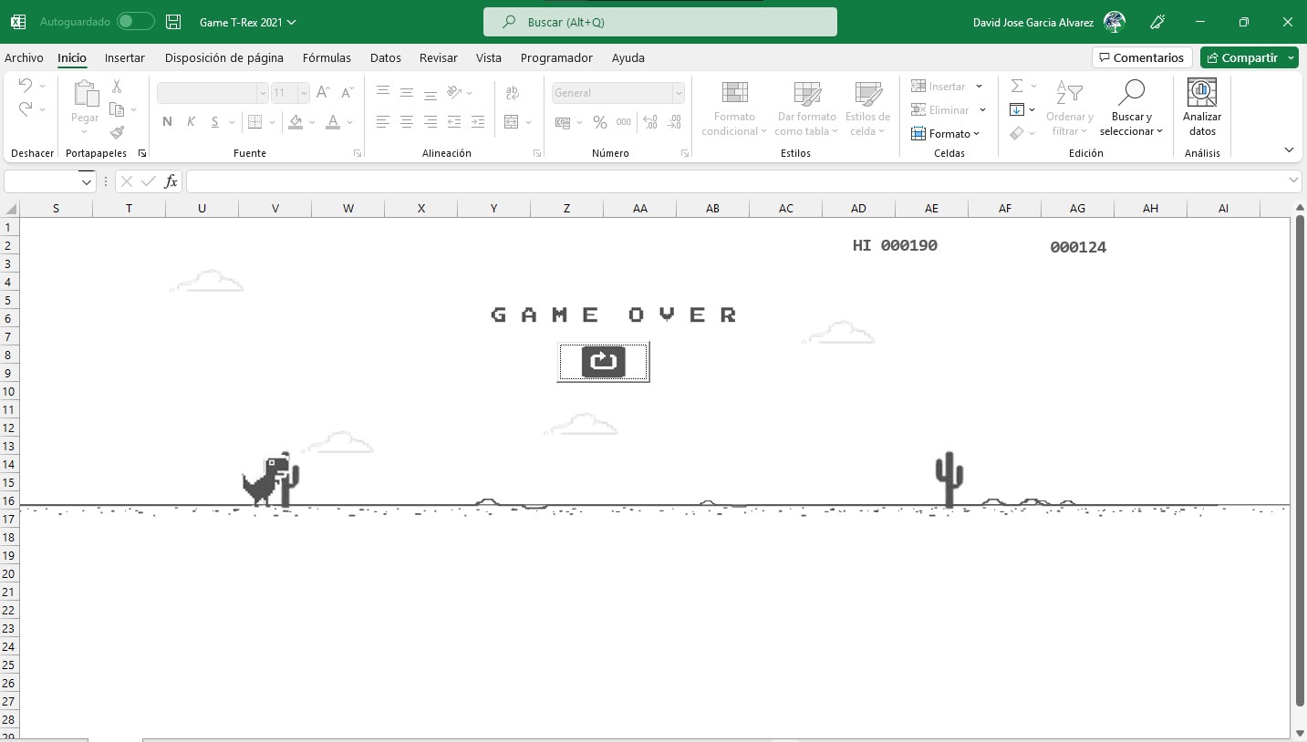Screen dimensions: 1307x742
Task: Click the AutoSum sigma icon
Action: (x=1017, y=87)
